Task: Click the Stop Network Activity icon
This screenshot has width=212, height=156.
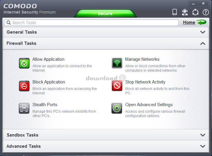Action: 117,86
